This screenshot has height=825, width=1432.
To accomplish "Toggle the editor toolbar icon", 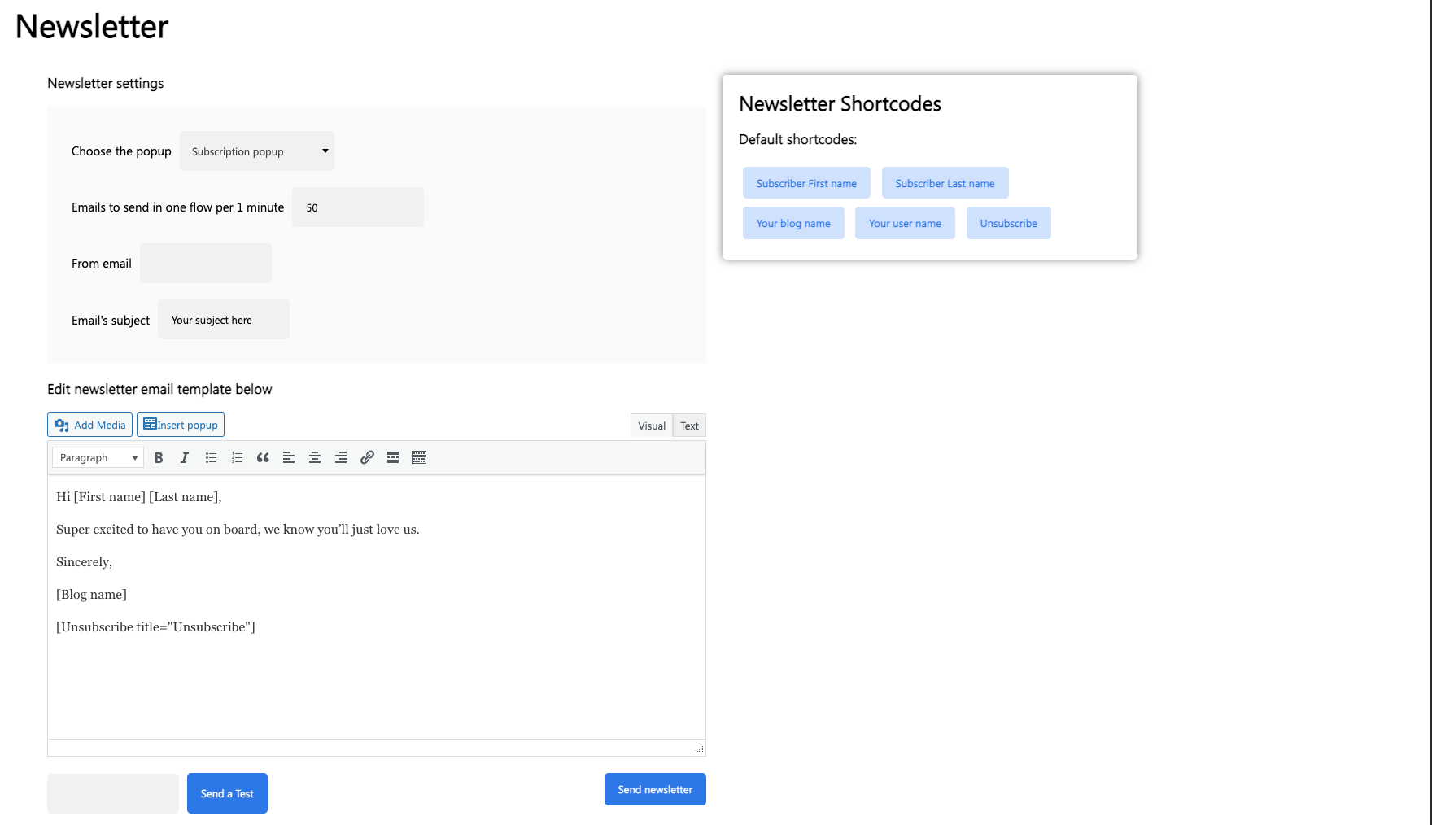I will [x=419, y=458].
